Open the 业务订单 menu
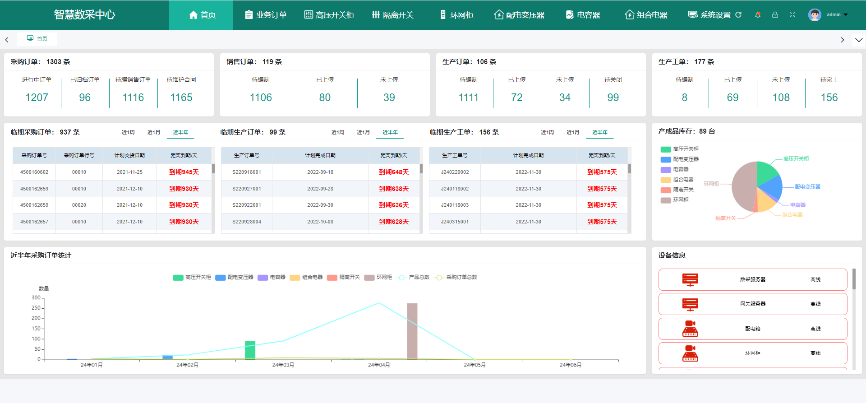Screen dimensions: 866x404 tap(266, 15)
